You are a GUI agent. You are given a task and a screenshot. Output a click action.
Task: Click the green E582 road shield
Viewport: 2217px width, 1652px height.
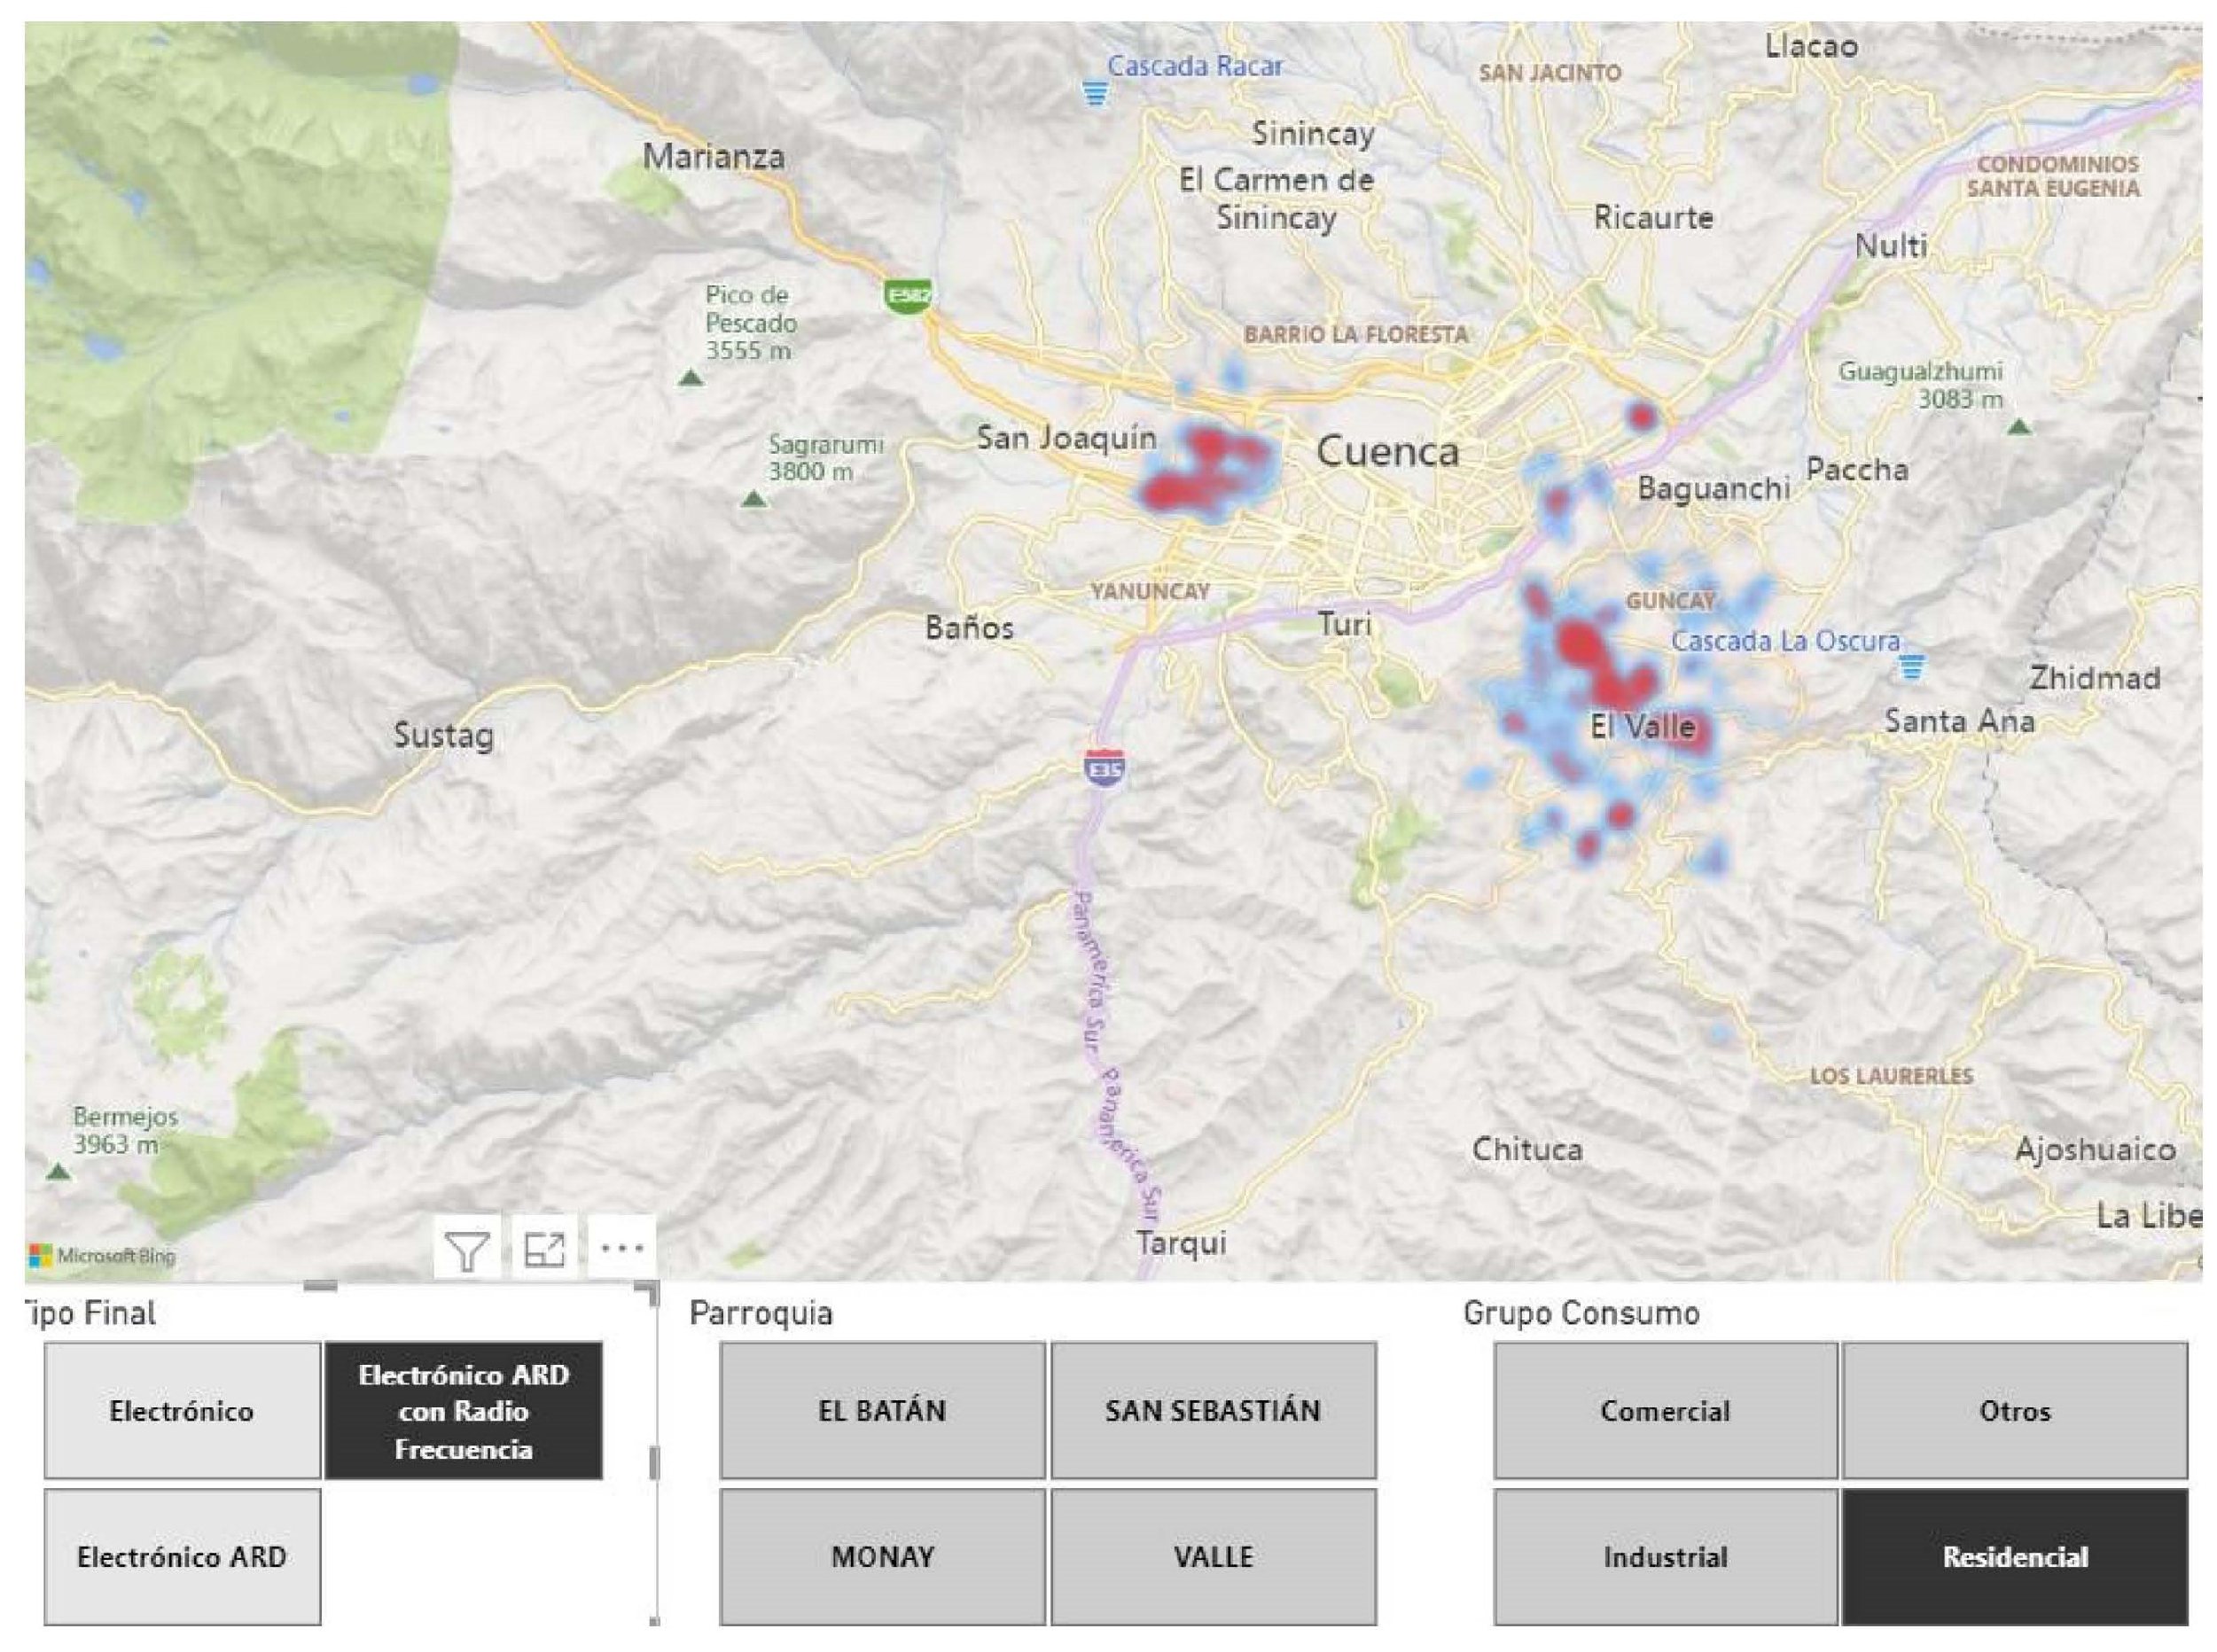pyautogui.click(x=907, y=296)
